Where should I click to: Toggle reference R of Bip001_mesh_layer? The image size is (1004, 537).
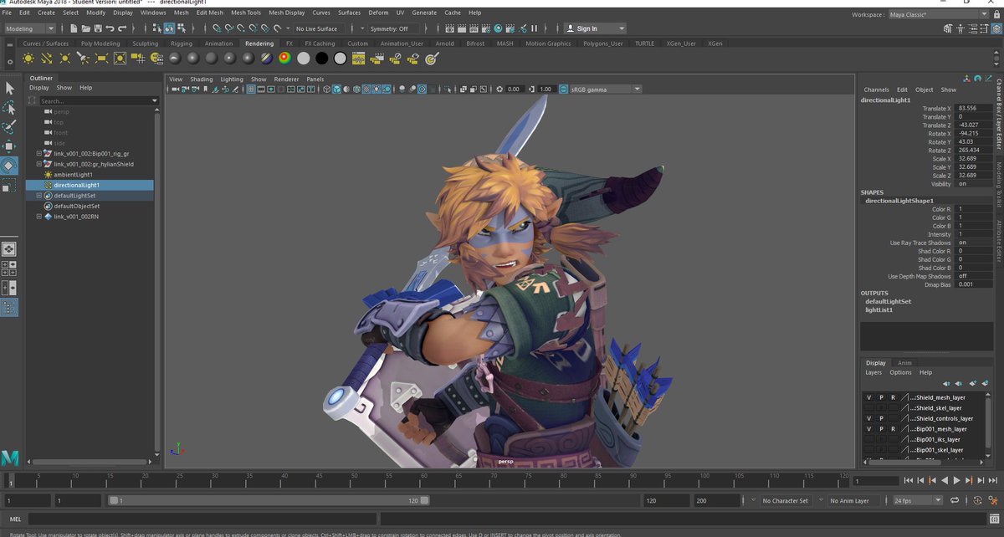point(893,428)
